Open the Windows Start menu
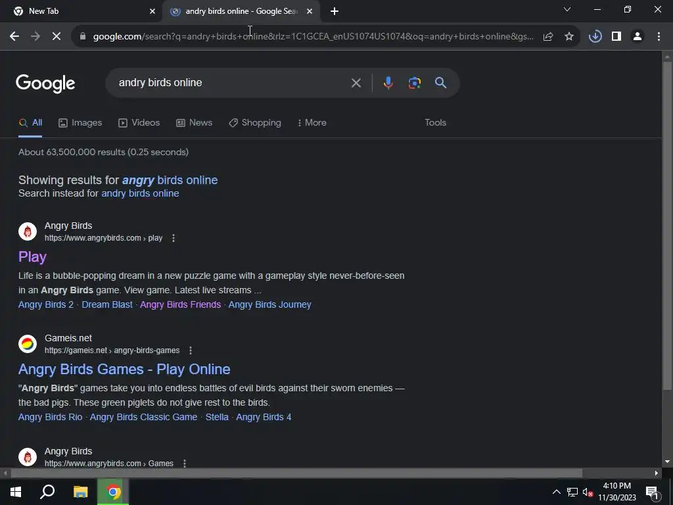Image resolution: width=673 pixels, height=505 pixels. [16, 492]
